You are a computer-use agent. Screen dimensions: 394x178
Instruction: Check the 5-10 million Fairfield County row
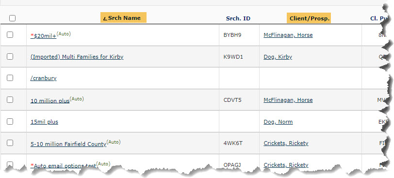(10, 143)
